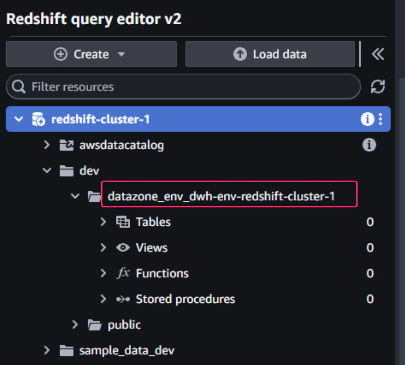Show info for redshift-cluster-1
This screenshot has width=405, height=365.
pos(367,119)
